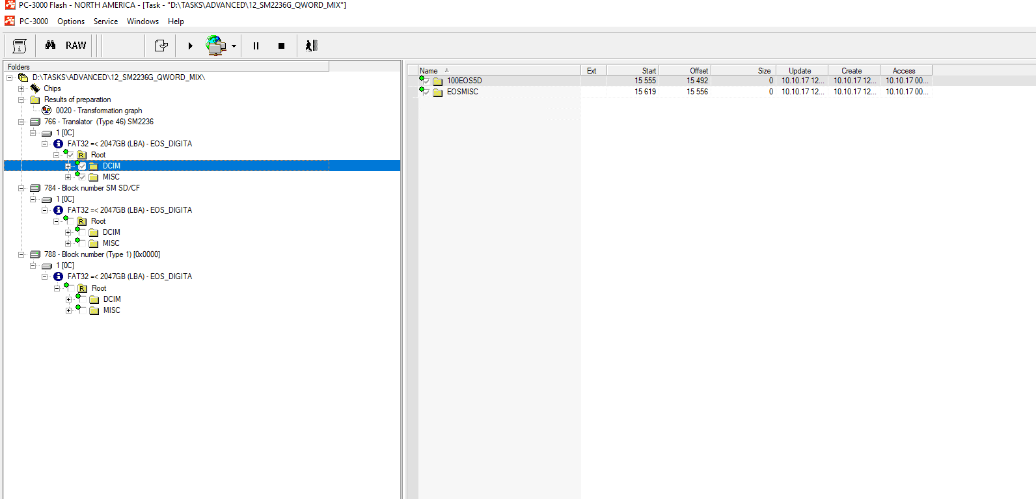This screenshot has height=499, width=1036.
Task: Click the 788 Block number Type 1 icon
Action: point(35,254)
